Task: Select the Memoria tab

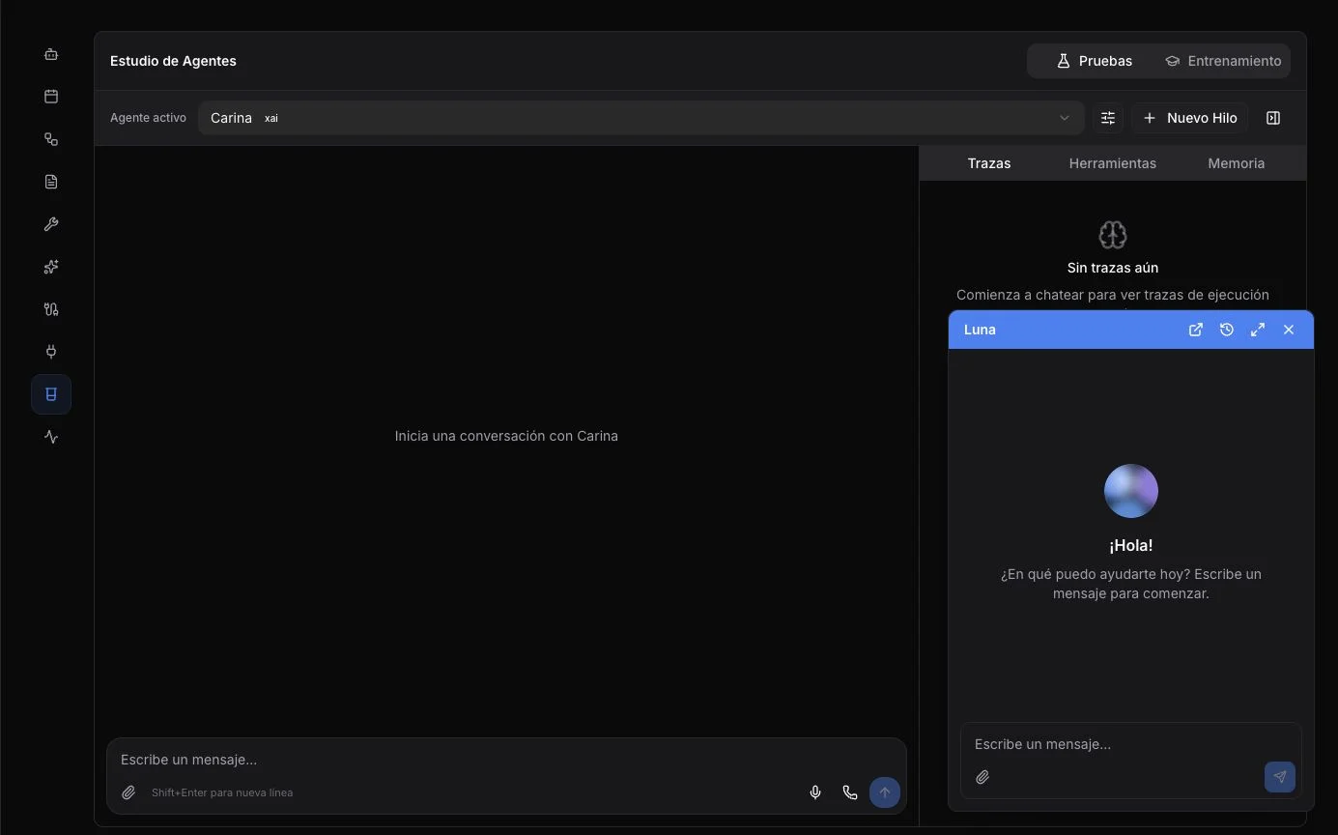Action: [1236, 163]
